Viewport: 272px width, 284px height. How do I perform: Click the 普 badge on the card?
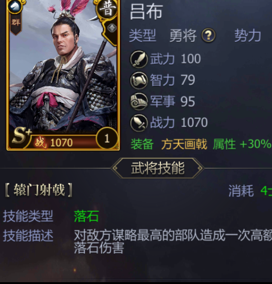coord(108,9)
